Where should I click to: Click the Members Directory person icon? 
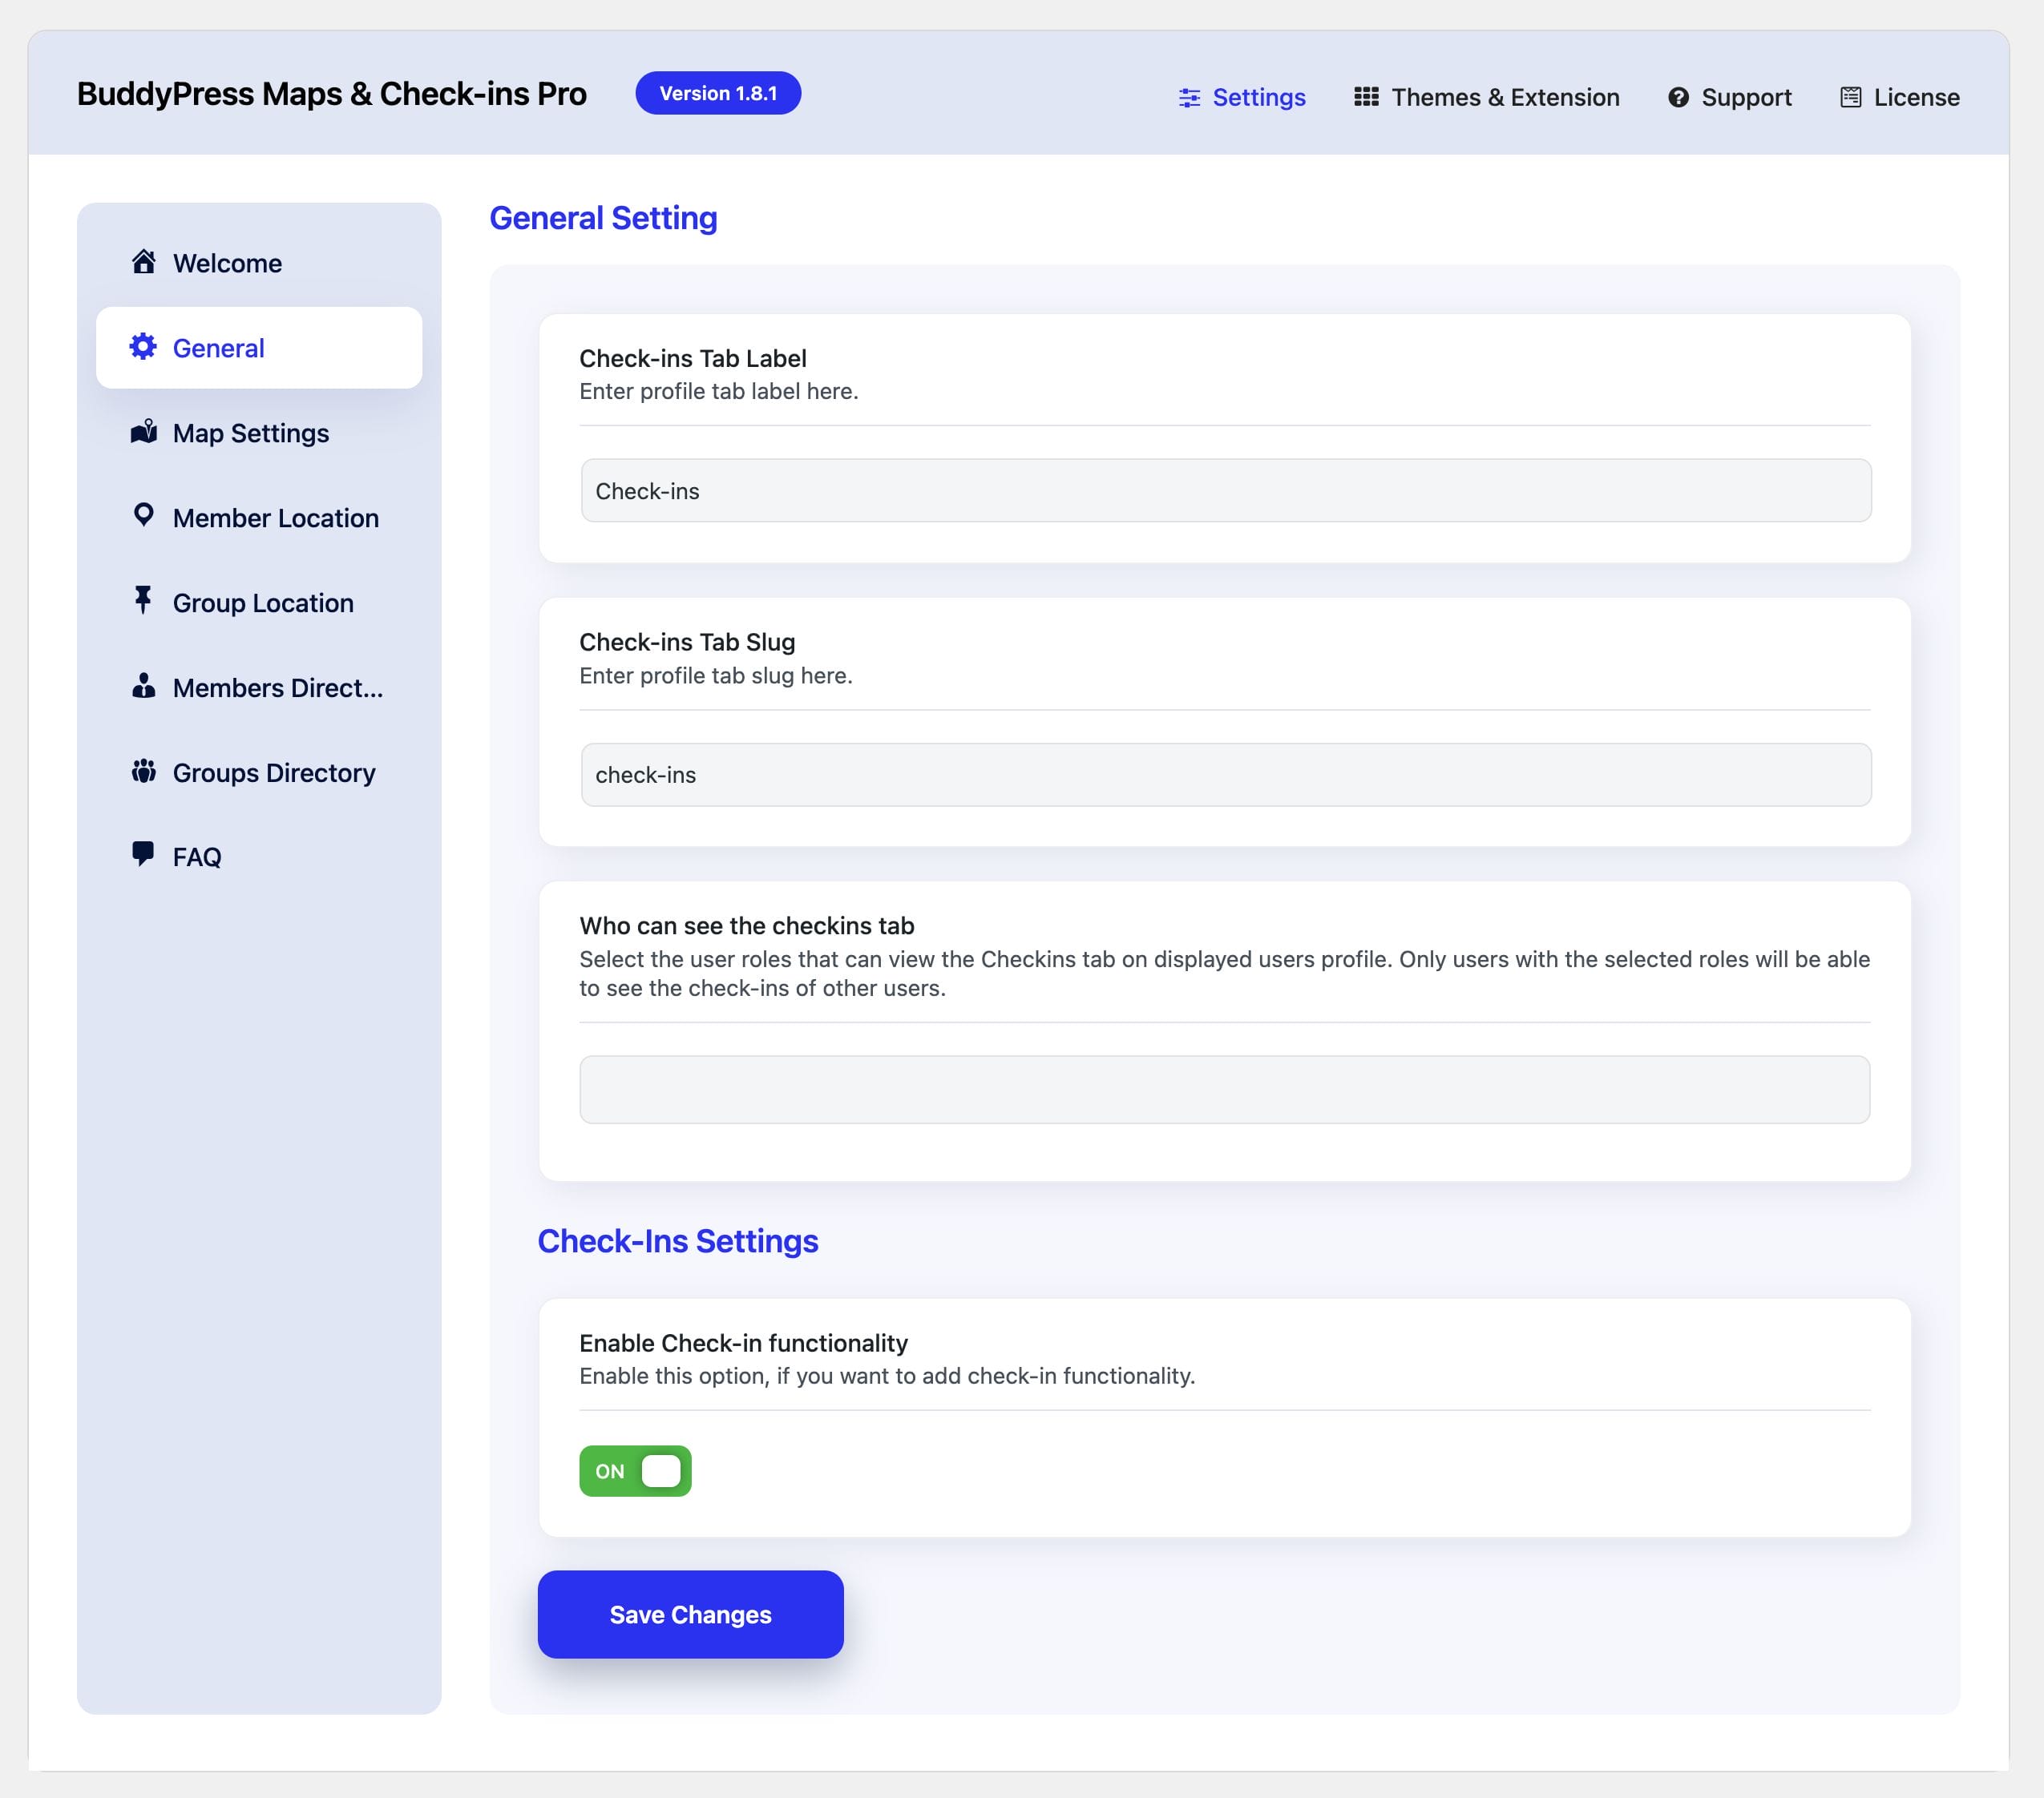click(143, 686)
